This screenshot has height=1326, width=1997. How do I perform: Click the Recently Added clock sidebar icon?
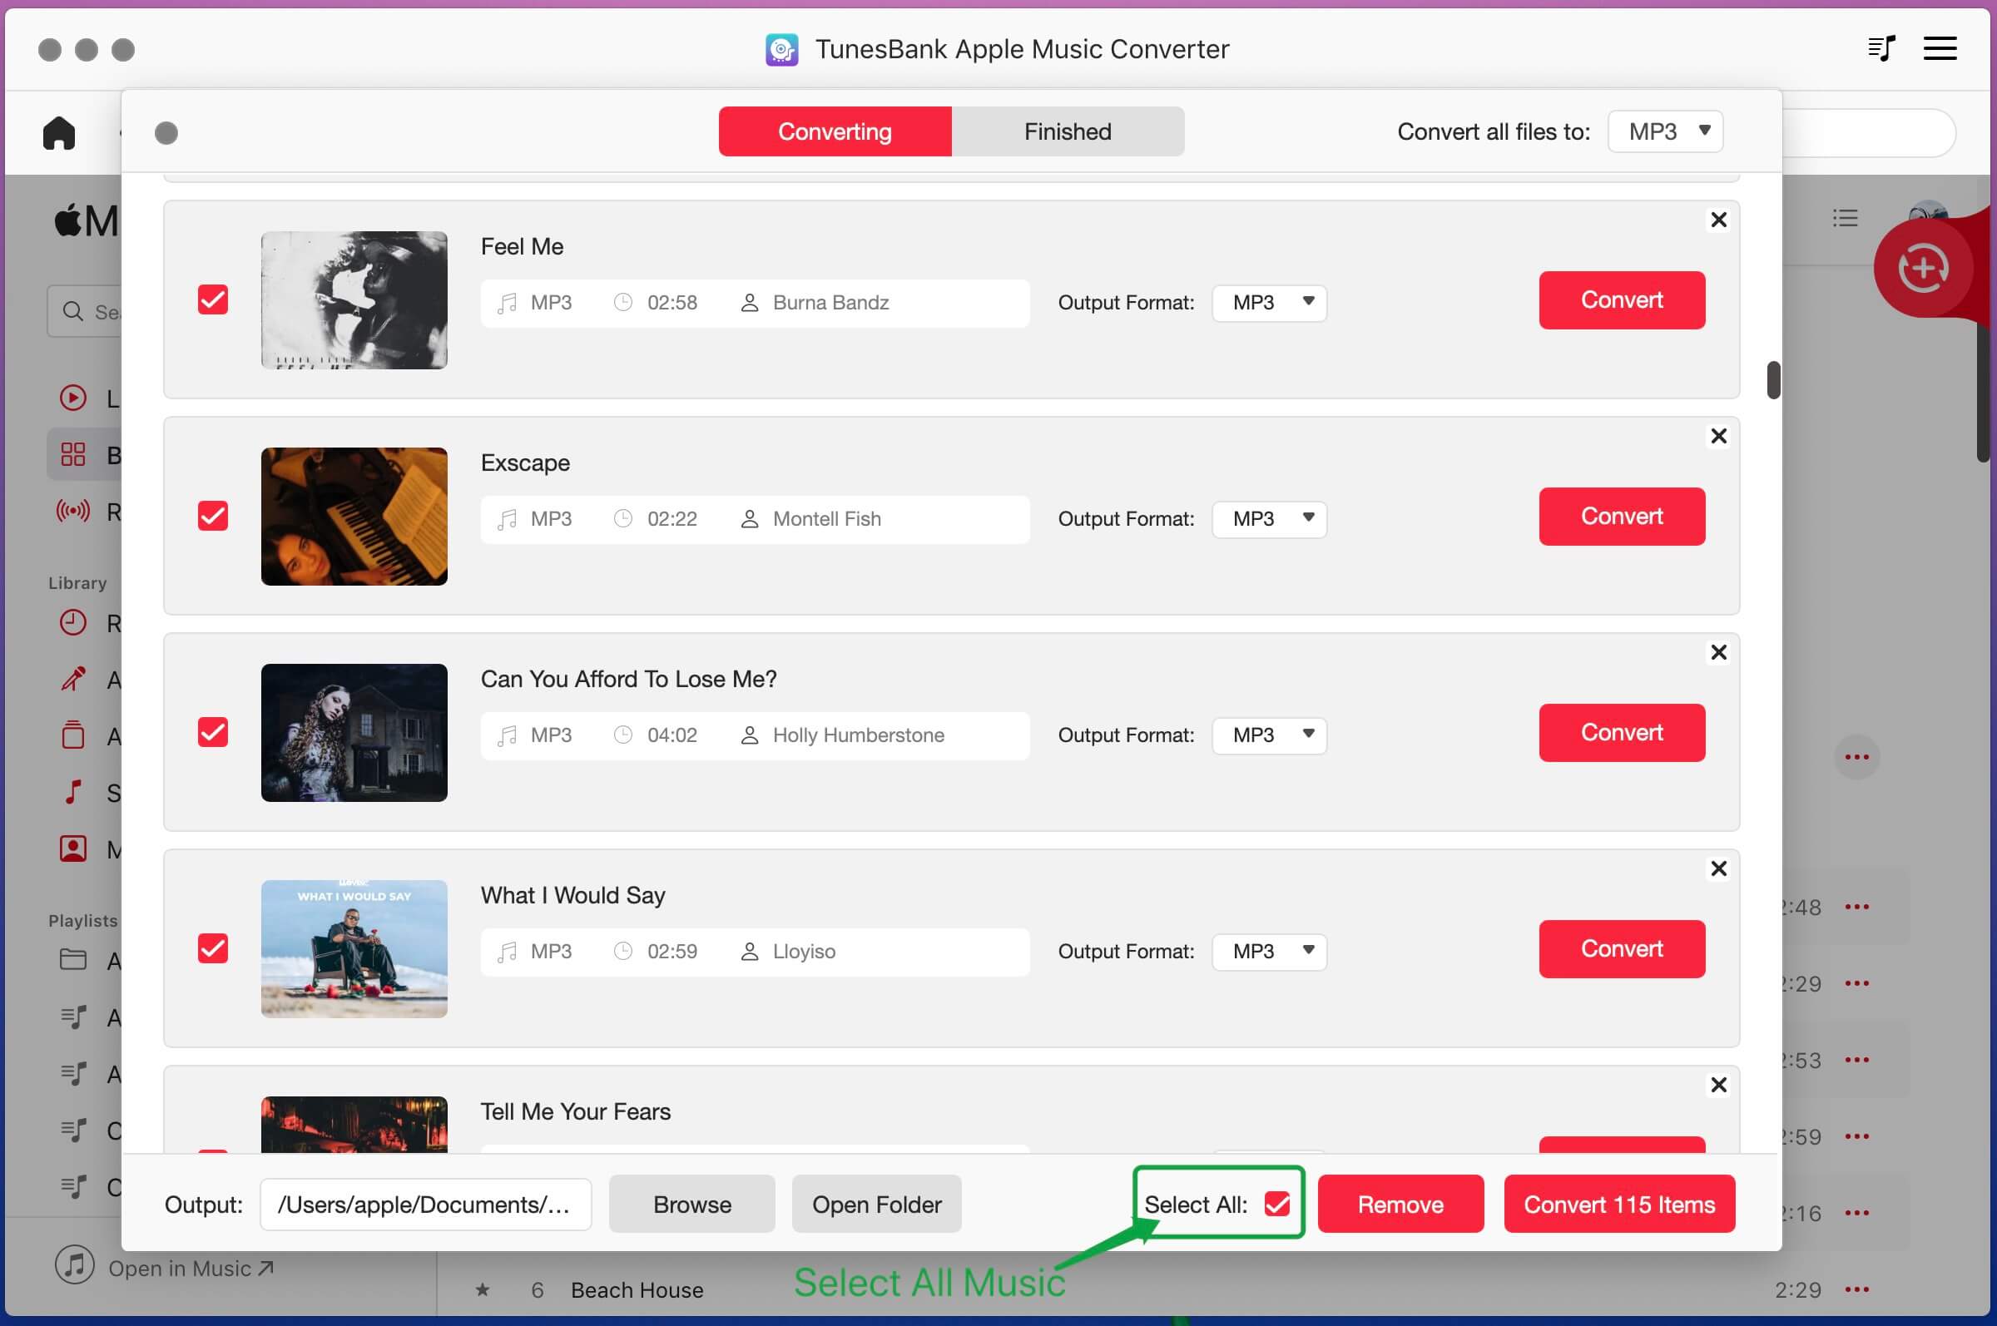[72, 623]
